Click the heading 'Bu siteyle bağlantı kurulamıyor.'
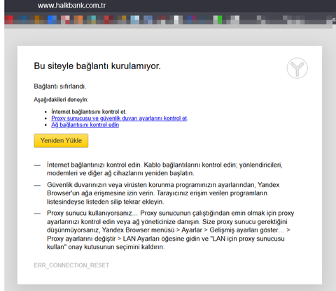336x291 pixels. pyautogui.click(x=97, y=66)
